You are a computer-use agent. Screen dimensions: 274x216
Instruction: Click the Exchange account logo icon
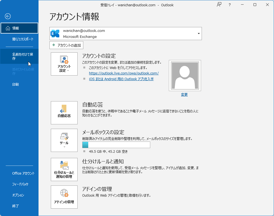[55, 34]
